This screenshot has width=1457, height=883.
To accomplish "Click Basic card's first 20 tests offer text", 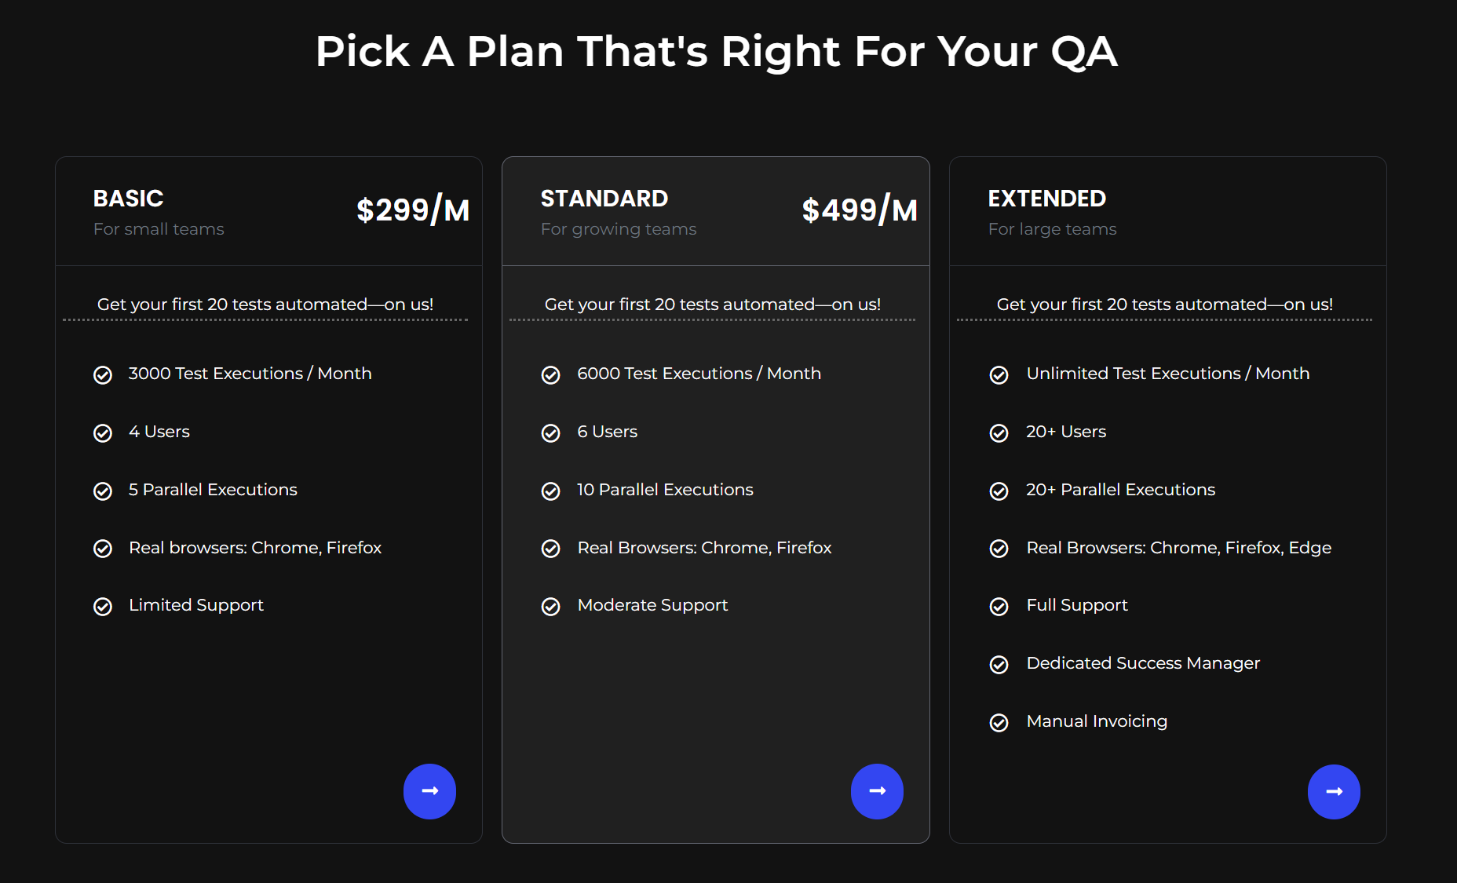I will tap(265, 305).
